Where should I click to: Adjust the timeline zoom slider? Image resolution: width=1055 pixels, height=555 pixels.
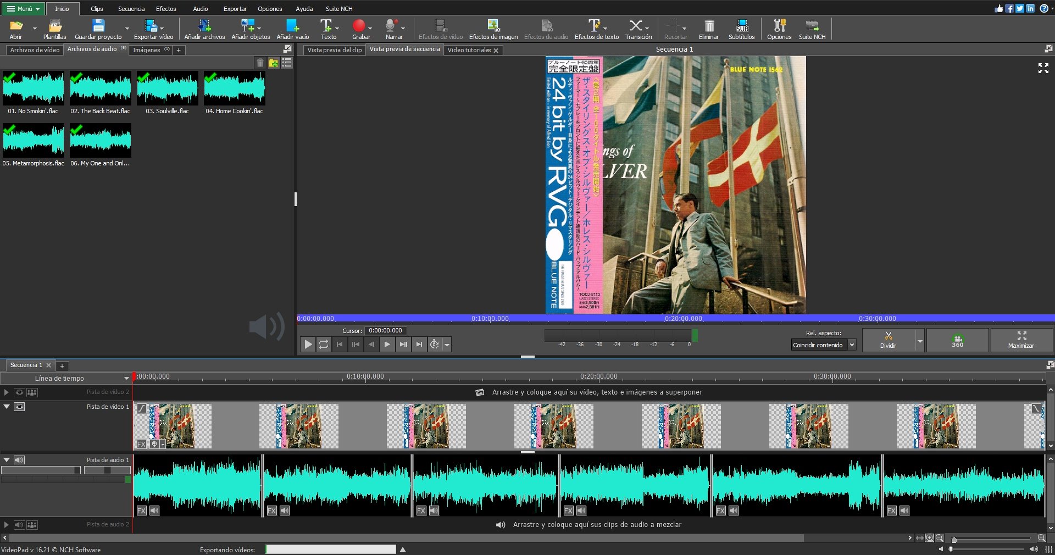(x=992, y=539)
